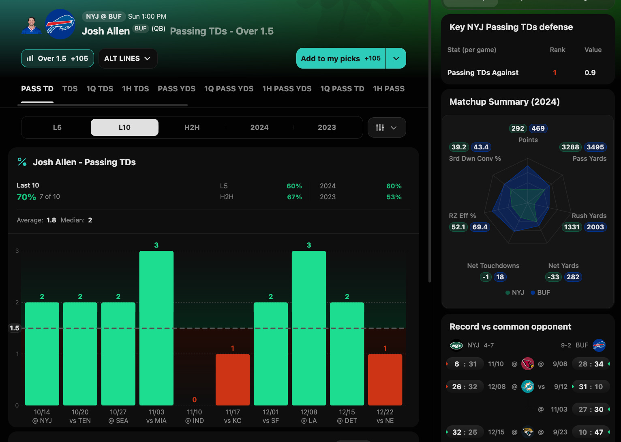
Task: Click the 28 : 34 score pill
Action: (x=591, y=364)
